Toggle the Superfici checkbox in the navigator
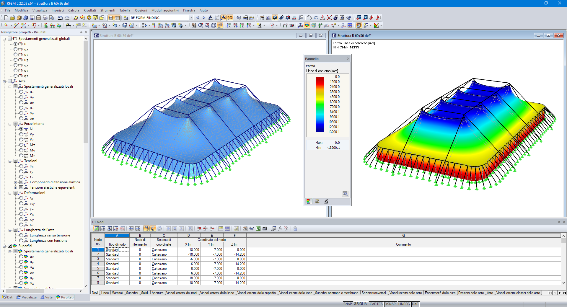567x307 pixels. (x=10, y=246)
